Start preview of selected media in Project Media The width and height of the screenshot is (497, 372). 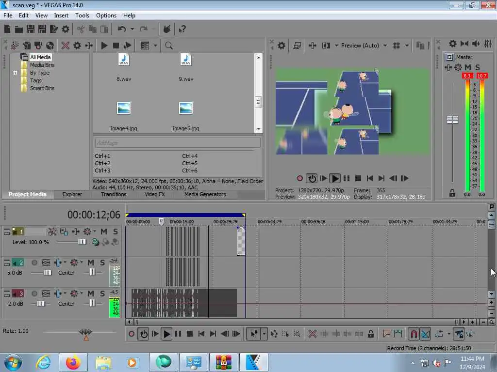(104, 46)
